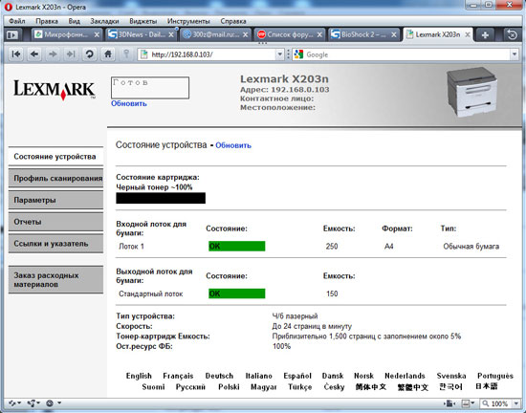Go back to the previous page

34,54
